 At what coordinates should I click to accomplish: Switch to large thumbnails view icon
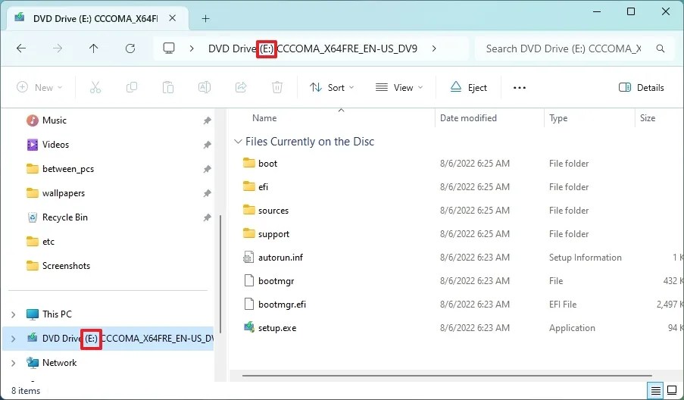click(x=672, y=390)
